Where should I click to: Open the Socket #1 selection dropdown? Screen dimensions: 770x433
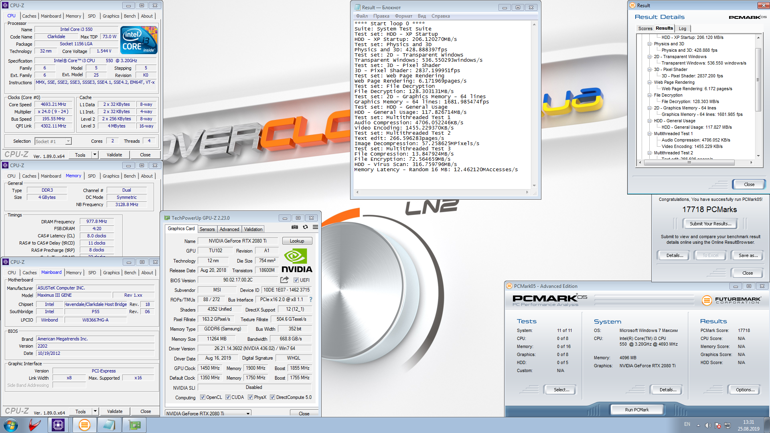coord(53,142)
